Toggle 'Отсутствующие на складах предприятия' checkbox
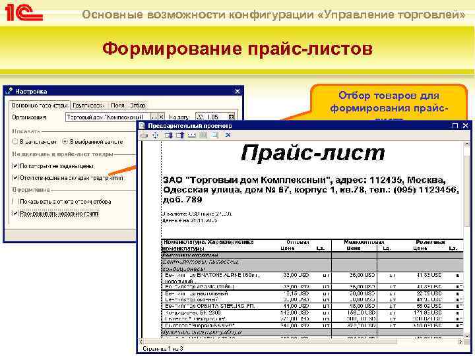475x356 pixels. pos(15,178)
